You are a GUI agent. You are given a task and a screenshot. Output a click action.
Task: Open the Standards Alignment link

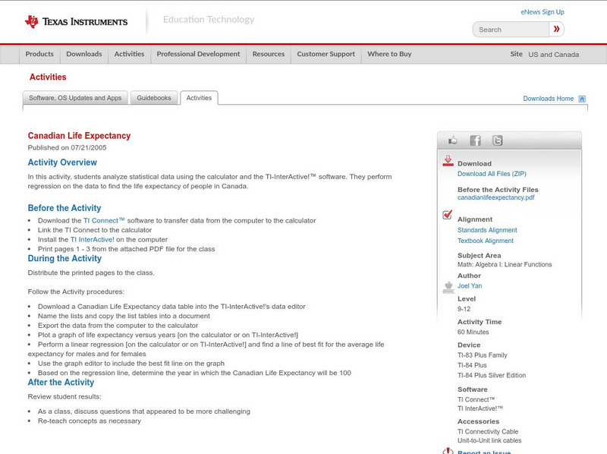tap(487, 230)
